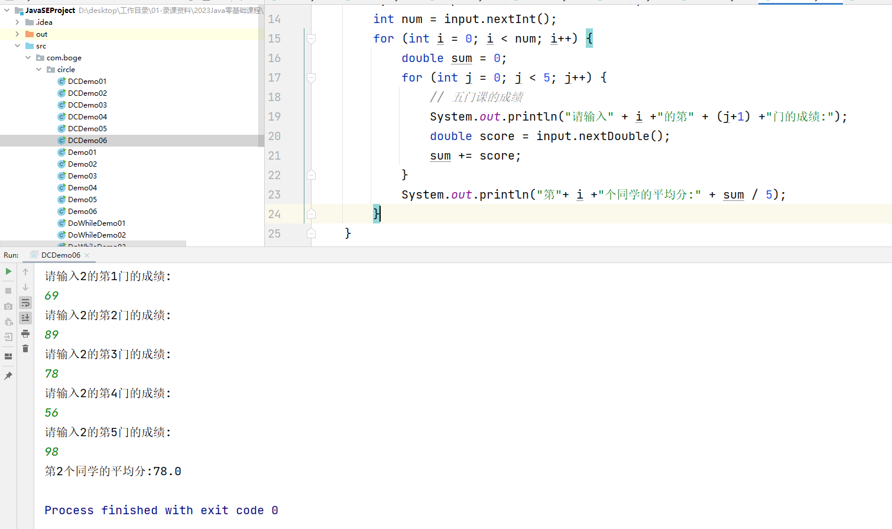
Task: Toggle Soft-Wrap in the console
Action: [x=25, y=303]
